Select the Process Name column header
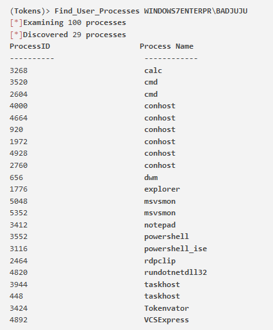The height and width of the screenshot is (330, 273). coord(167,46)
